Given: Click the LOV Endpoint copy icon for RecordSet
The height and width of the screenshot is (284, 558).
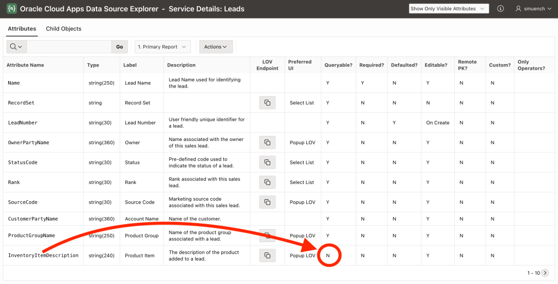Looking at the screenshot, I should tap(267, 103).
